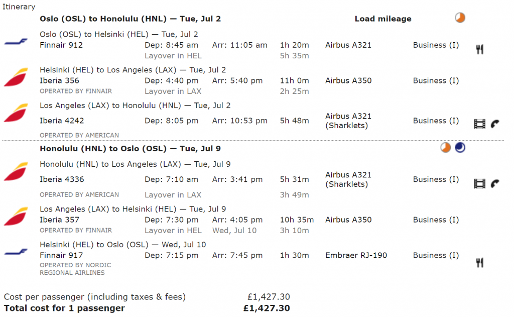Click Oslo to Honolulu outbound heading
This screenshot has width=514, height=317.
[130, 19]
